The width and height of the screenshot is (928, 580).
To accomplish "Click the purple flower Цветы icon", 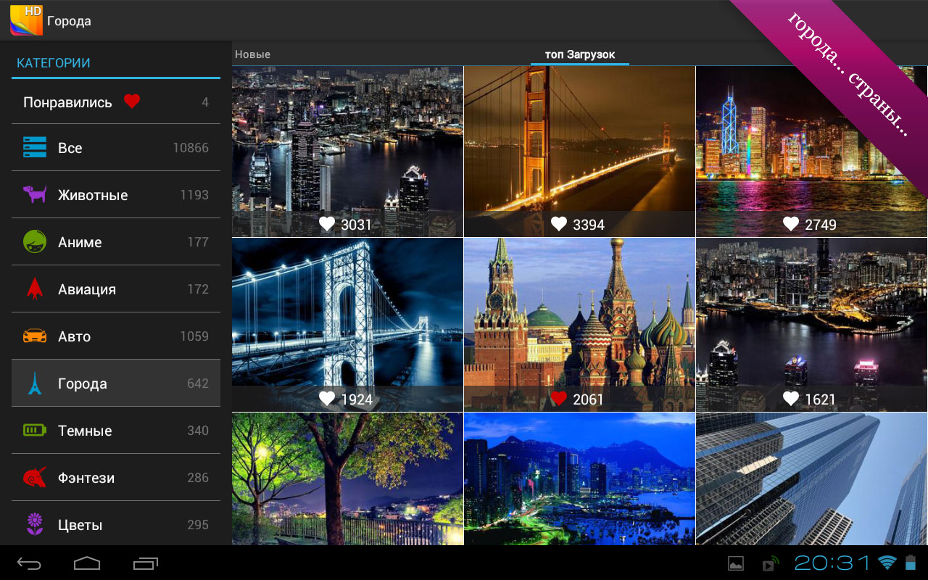I will (35, 524).
